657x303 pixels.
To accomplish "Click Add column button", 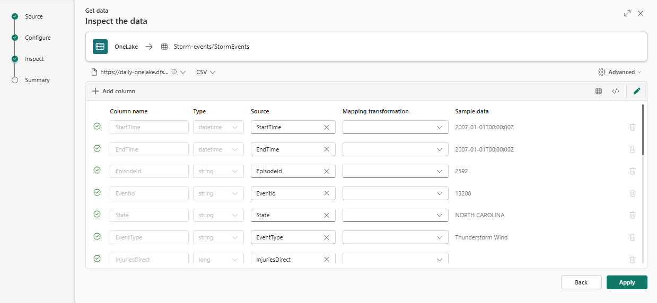I will (x=113, y=91).
